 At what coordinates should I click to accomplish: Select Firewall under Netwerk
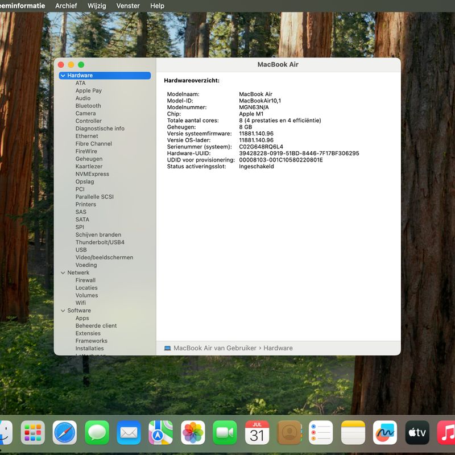click(x=85, y=280)
